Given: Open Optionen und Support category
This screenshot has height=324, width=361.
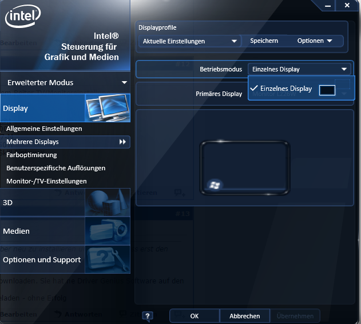Looking at the screenshot, I should 65,259.
